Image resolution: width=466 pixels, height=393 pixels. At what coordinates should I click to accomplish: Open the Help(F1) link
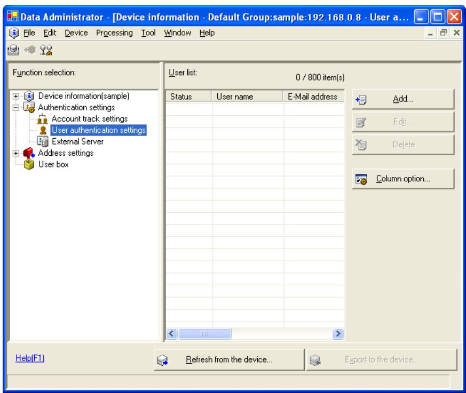point(30,358)
